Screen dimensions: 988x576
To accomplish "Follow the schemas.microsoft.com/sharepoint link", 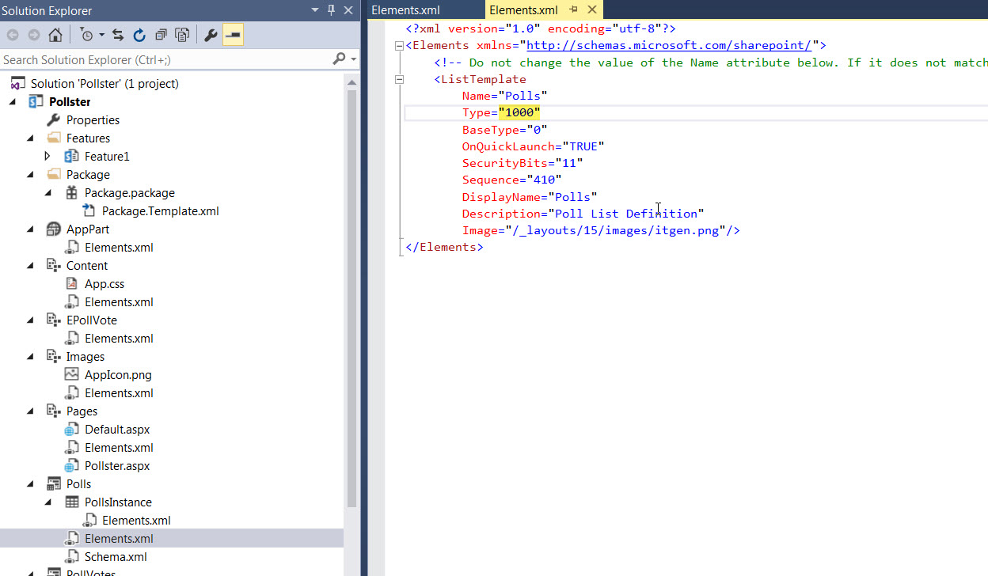I will 669,45.
